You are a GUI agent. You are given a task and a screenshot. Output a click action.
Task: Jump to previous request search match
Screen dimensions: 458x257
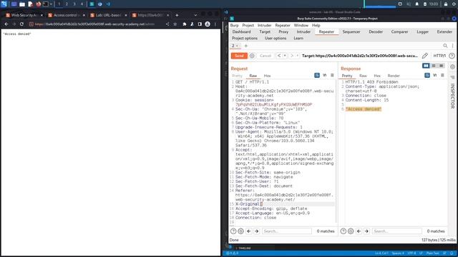point(248,231)
